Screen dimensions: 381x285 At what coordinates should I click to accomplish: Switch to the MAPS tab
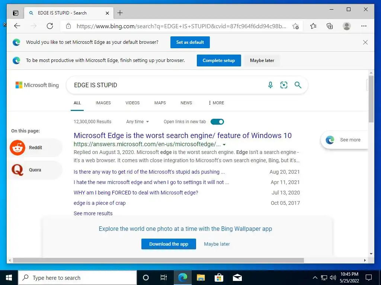(x=160, y=103)
